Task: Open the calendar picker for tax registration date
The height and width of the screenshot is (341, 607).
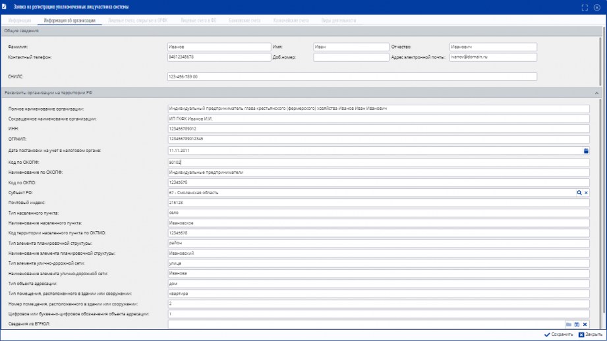Action: (x=586, y=151)
